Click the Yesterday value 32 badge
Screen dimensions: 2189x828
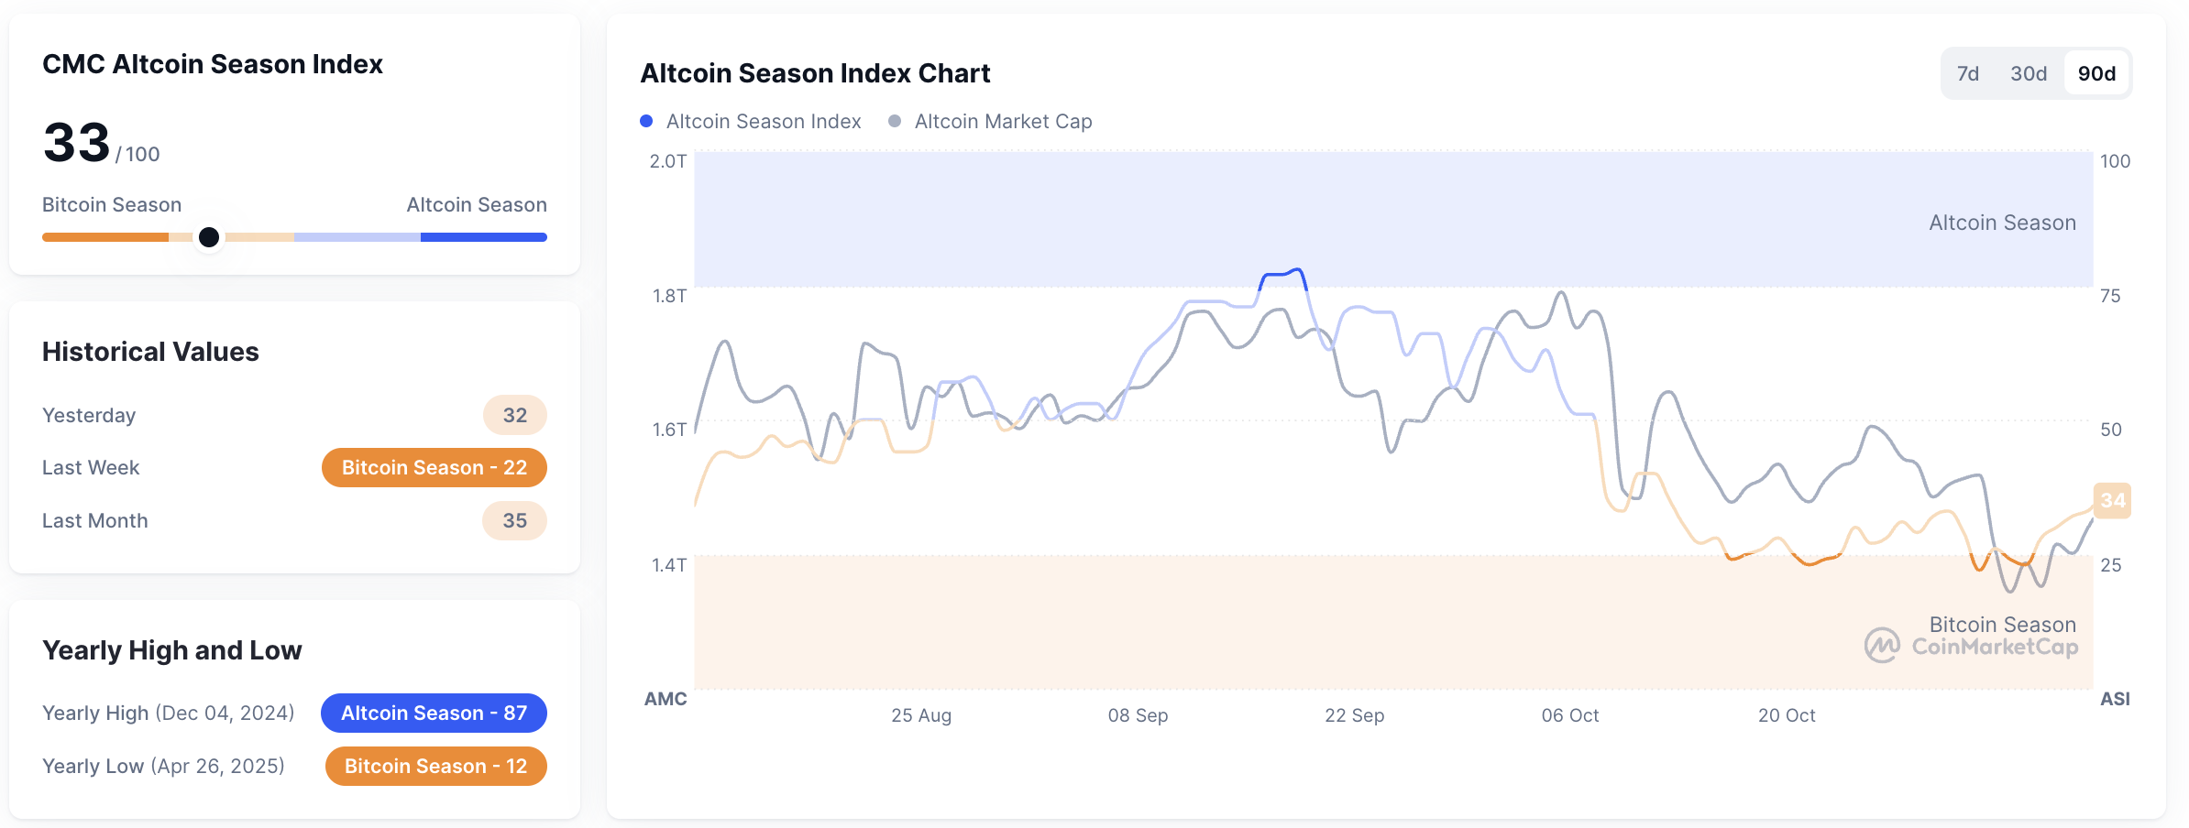[514, 414]
